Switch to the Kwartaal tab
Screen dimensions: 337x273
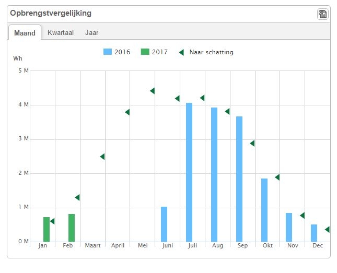(61, 32)
